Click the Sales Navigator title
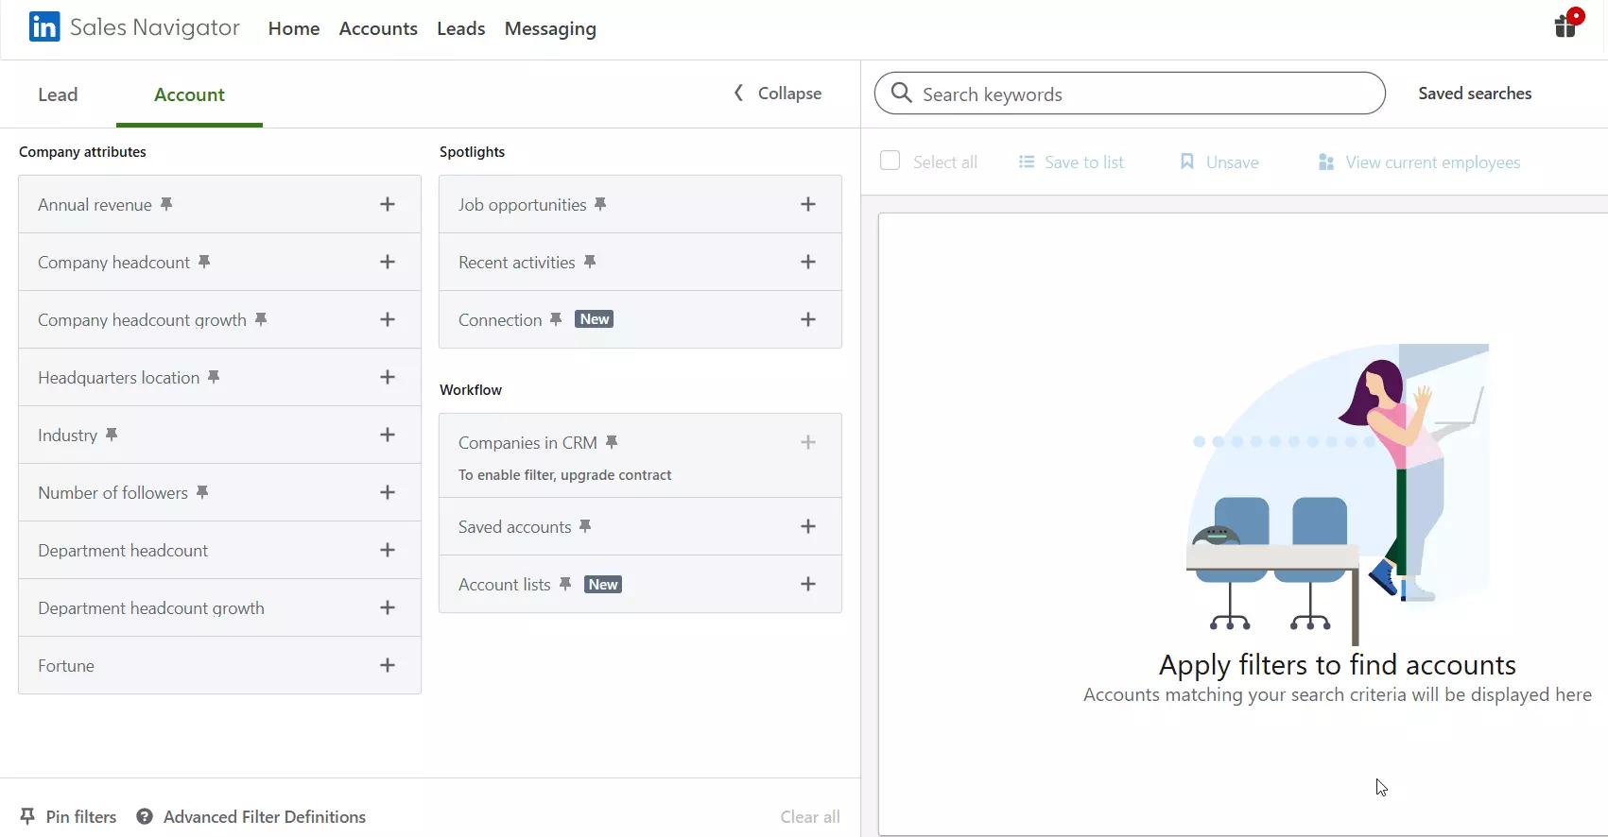This screenshot has height=837, width=1608. click(x=155, y=27)
